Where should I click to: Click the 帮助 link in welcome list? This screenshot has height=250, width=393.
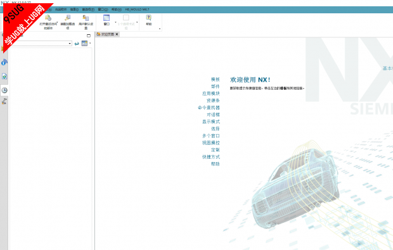pos(216,164)
